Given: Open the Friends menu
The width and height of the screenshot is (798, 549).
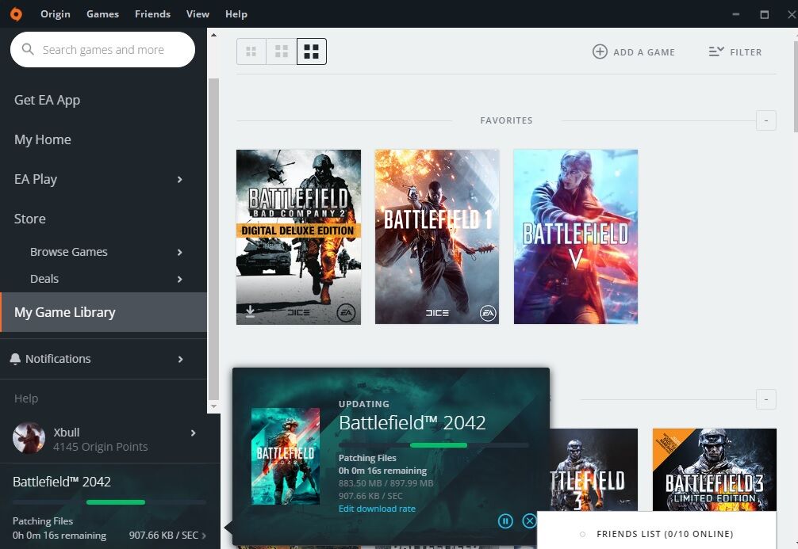Looking at the screenshot, I should (152, 14).
